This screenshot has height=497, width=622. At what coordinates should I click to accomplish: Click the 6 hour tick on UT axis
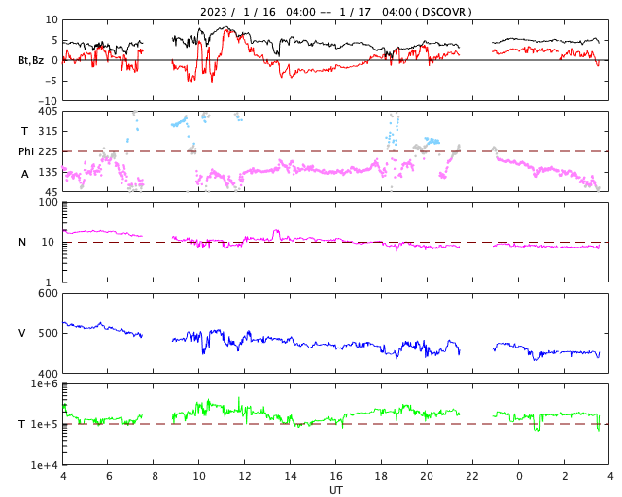tap(109, 476)
